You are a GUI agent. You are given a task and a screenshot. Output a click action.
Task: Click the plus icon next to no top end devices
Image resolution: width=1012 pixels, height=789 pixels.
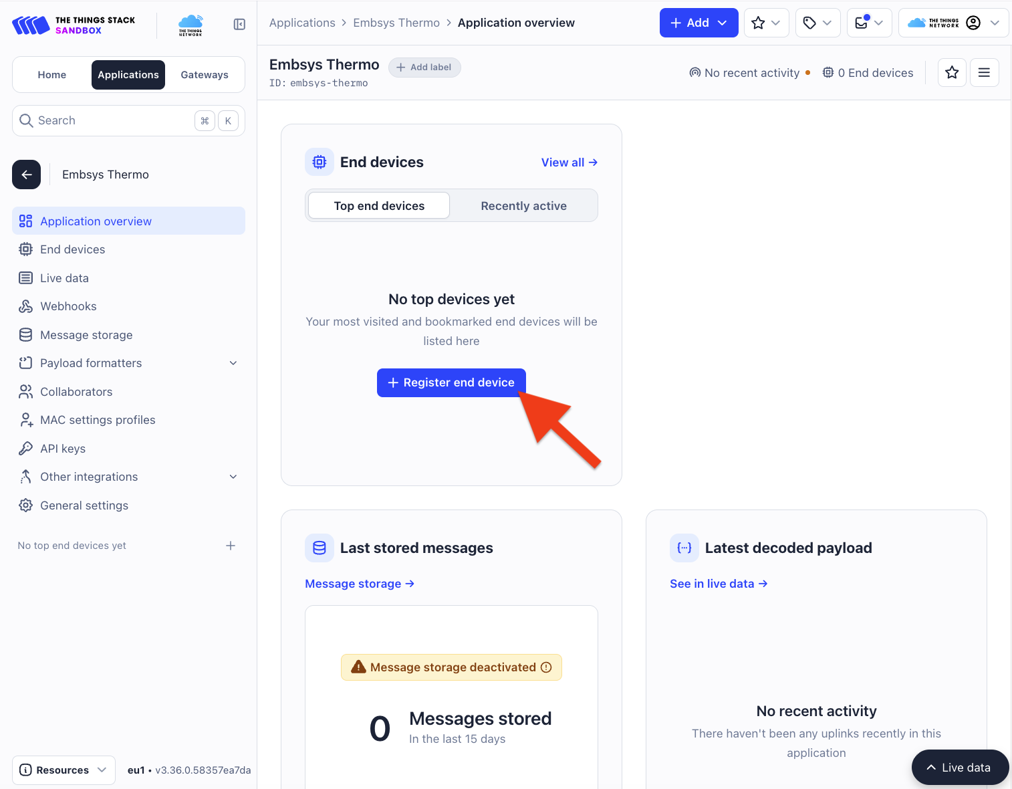[231, 546]
